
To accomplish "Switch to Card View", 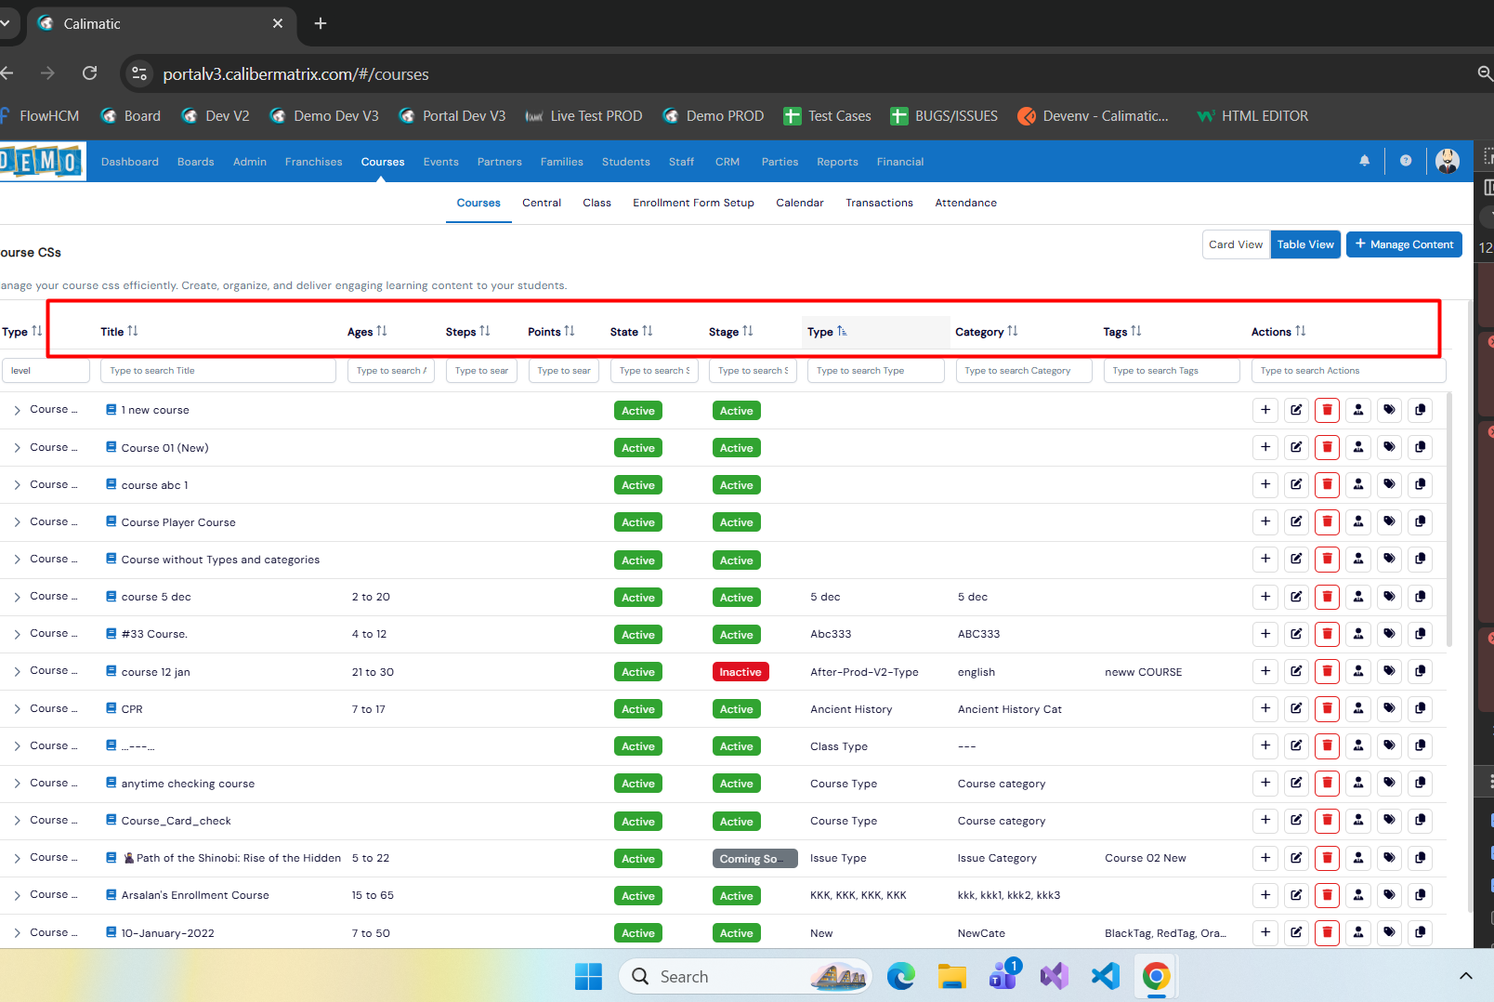I will (1236, 244).
